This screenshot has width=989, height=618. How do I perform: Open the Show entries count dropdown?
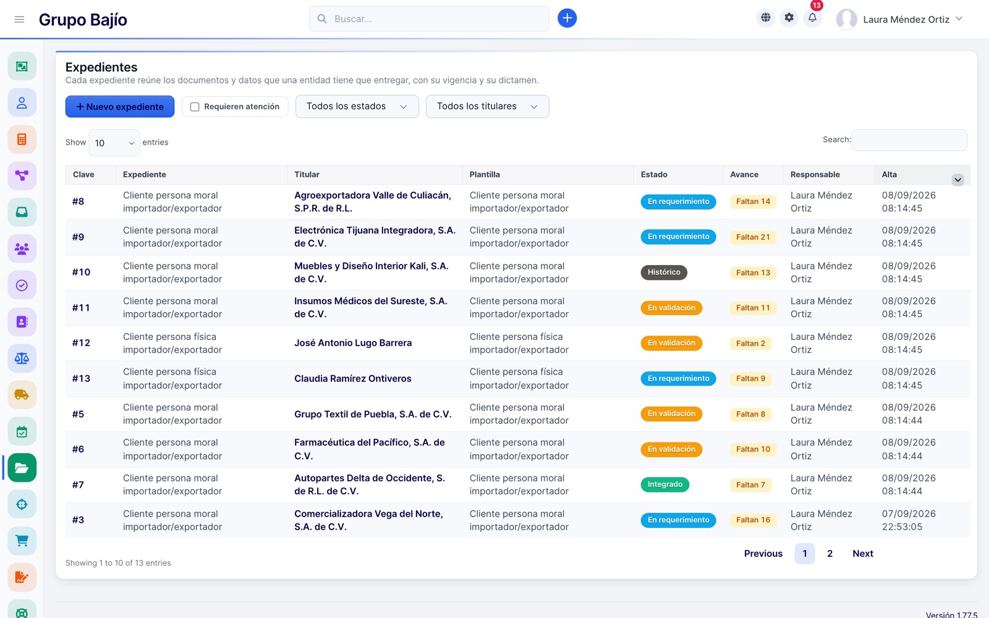(114, 143)
